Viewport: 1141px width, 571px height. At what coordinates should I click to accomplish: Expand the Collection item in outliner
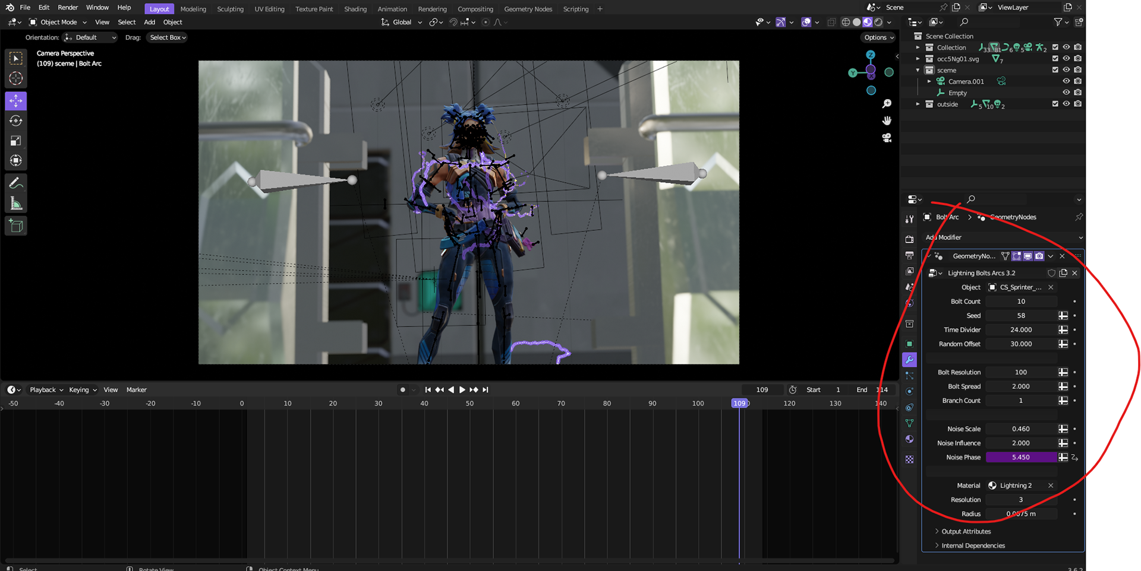click(x=918, y=47)
